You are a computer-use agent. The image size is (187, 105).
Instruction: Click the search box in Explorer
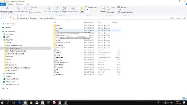181,18
